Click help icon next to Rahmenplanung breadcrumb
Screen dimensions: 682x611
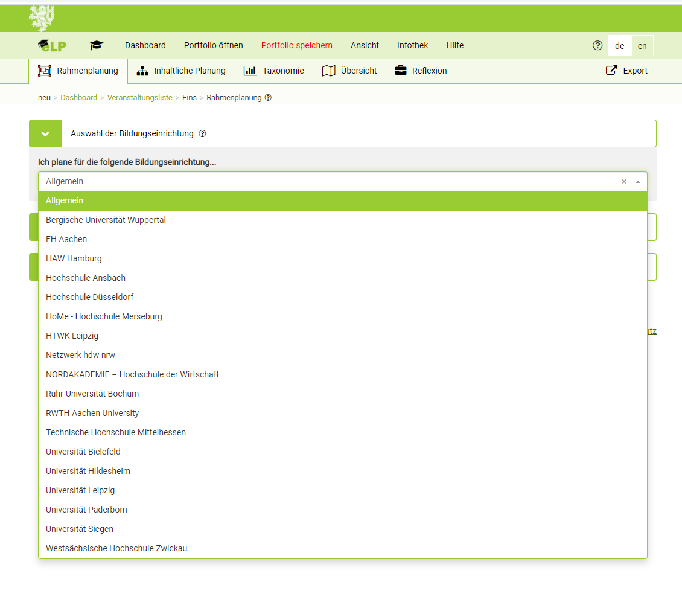click(x=269, y=97)
